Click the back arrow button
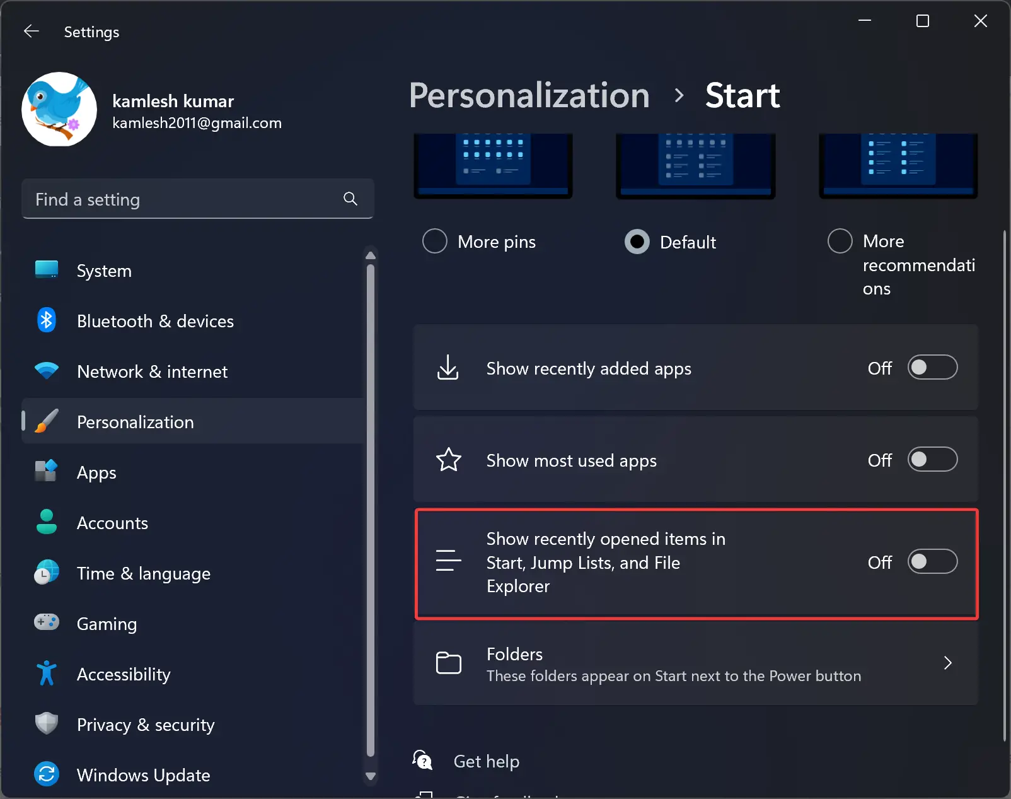 pyautogui.click(x=31, y=31)
